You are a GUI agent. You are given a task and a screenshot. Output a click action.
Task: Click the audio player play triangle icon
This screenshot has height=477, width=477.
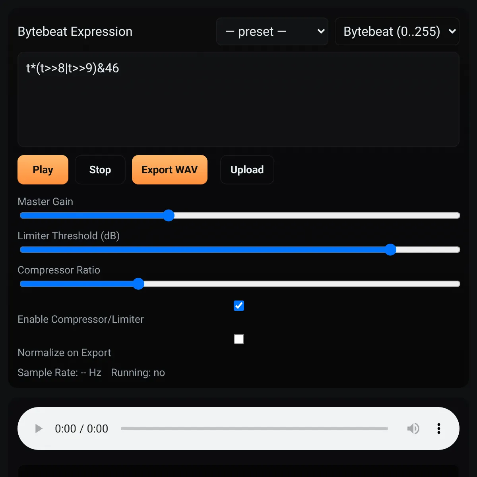point(39,429)
